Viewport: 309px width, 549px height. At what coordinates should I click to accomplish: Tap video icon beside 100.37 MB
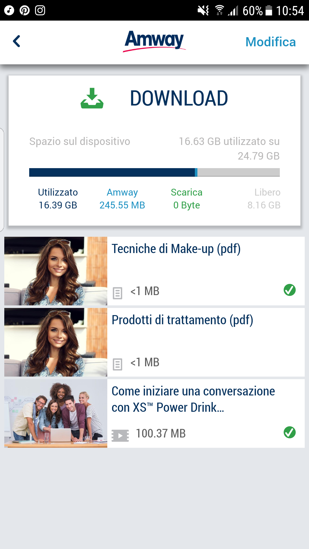(120, 435)
